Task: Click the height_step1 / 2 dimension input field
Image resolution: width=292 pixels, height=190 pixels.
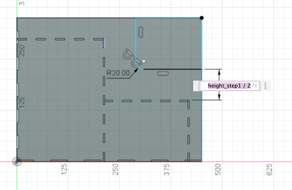Action: (x=229, y=86)
